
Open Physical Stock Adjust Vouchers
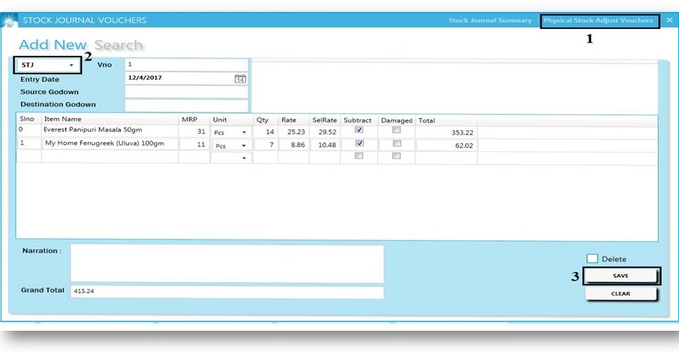click(x=598, y=20)
